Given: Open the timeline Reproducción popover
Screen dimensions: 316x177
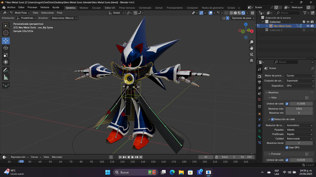Looking at the screenshot, I should pos(19,157).
